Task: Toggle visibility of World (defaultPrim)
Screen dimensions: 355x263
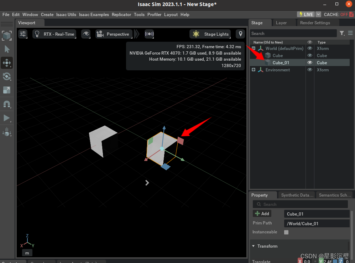Action: (310, 48)
